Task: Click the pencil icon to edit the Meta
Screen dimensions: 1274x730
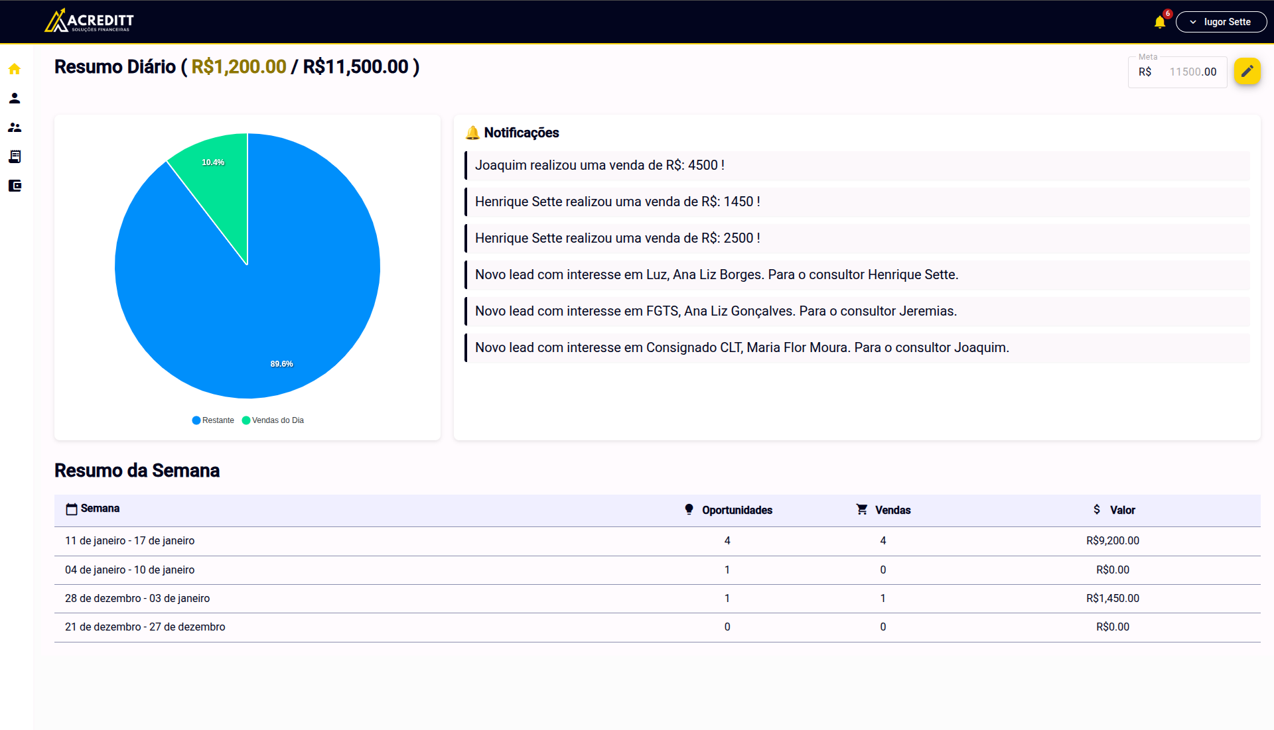Action: pyautogui.click(x=1247, y=71)
